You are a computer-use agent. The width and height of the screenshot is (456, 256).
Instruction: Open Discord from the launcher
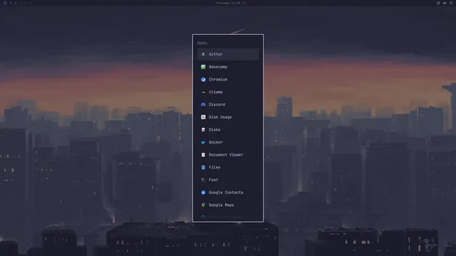point(228,105)
